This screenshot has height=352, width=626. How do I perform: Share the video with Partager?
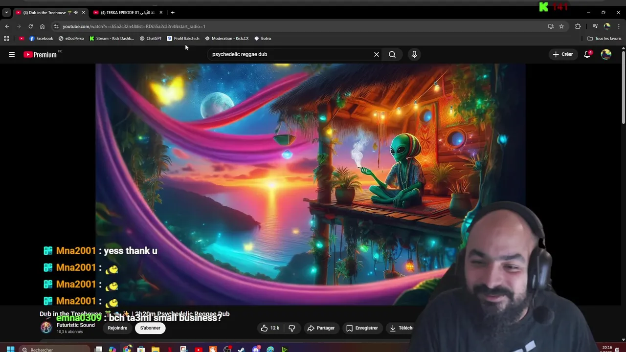(321, 328)
